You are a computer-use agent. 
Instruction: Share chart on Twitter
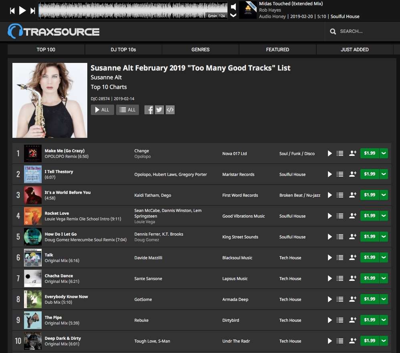159,110
